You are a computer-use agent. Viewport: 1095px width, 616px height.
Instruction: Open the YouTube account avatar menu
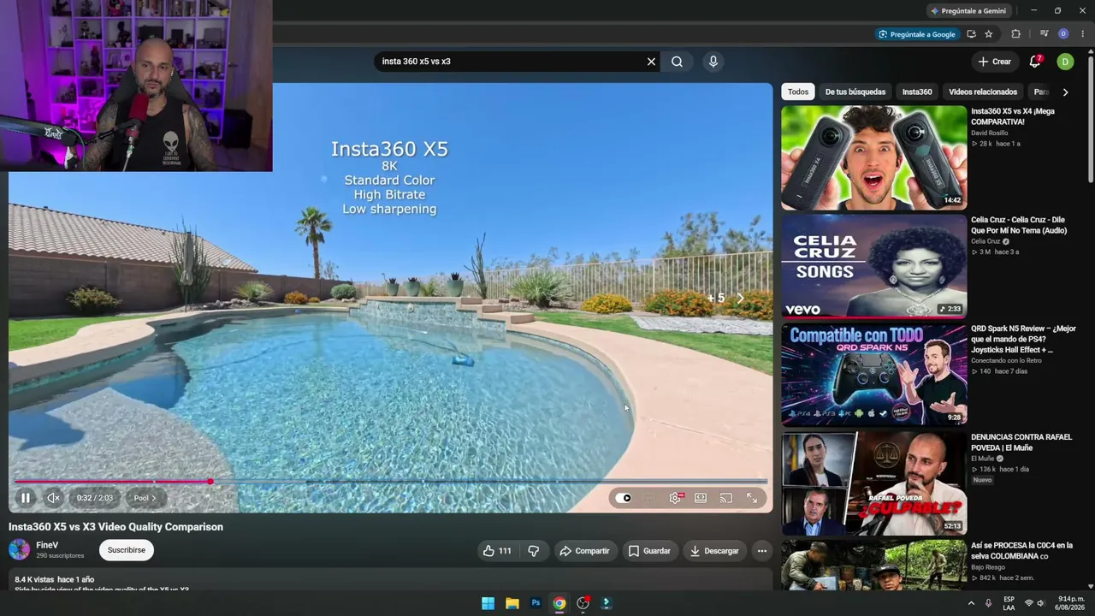point(1065,62)
